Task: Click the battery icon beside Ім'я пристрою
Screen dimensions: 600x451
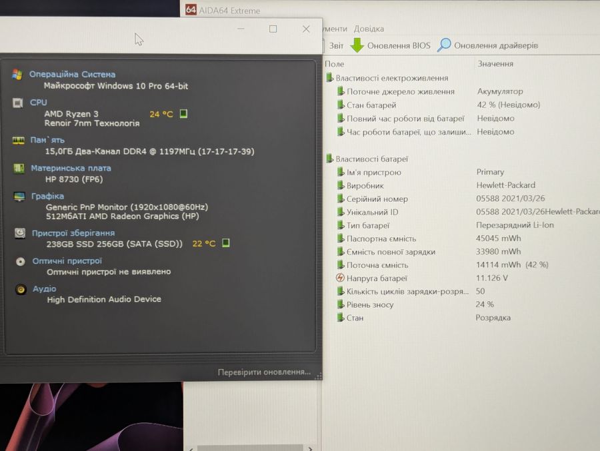Action: [x=341, y=172]
